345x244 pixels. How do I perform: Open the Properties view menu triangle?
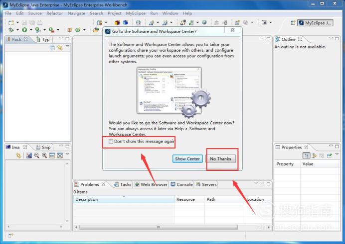(x=337, y=155)
